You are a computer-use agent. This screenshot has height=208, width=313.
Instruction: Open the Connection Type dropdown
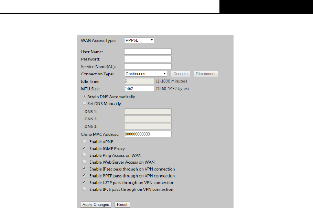(x=146, y=74)
